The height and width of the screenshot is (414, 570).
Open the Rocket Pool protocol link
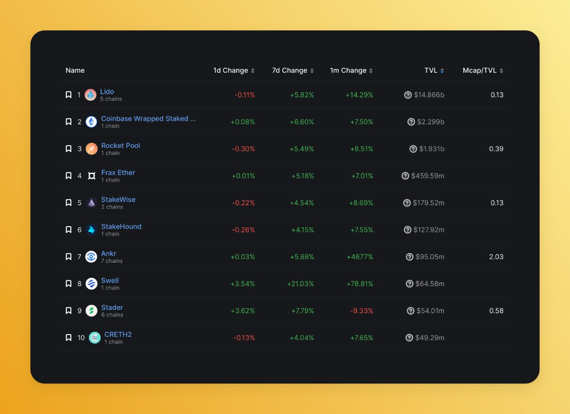[x=121, y=145]
